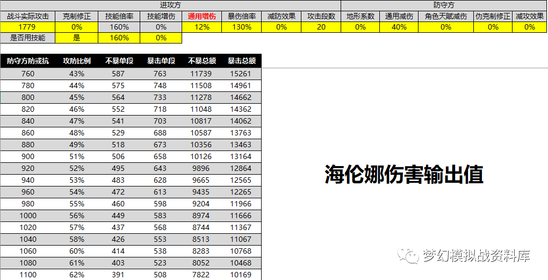Click the defense value 940 cell
The height and width of the screenshot is (280, 548).
click(x=28, y=181)
